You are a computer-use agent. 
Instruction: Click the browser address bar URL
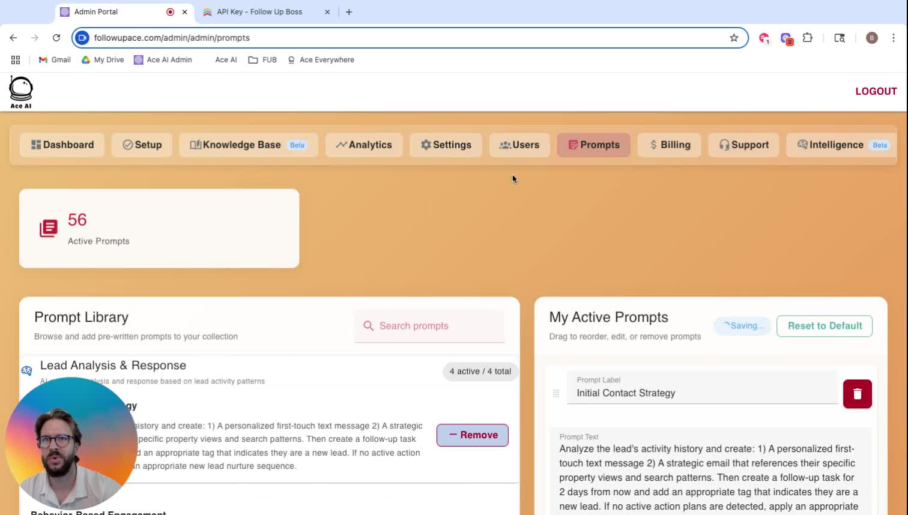point(172,38)
